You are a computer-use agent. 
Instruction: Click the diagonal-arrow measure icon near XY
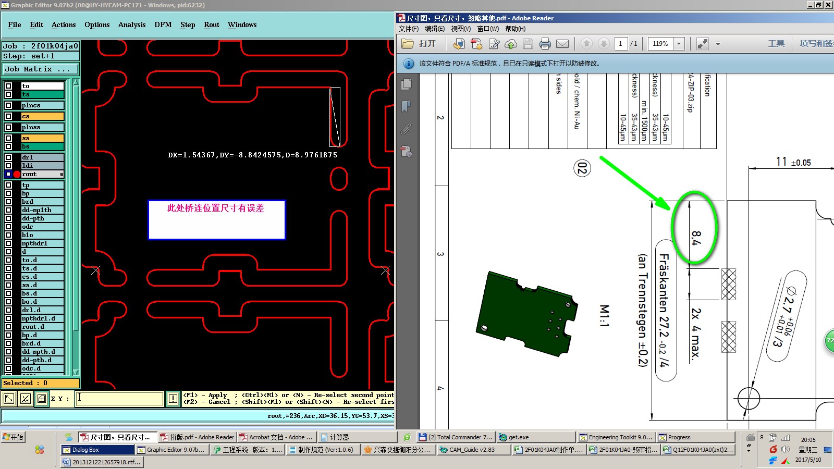[x=9, y=399]
